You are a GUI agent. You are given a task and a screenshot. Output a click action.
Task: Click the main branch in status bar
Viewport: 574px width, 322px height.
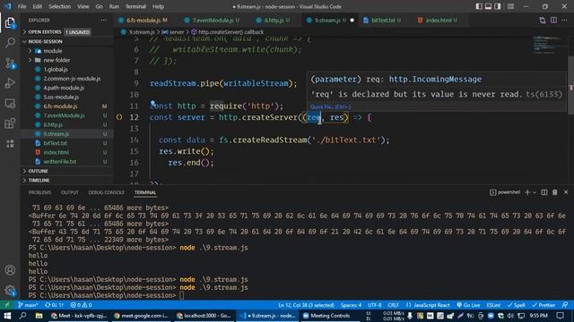[x=28, y=305]
